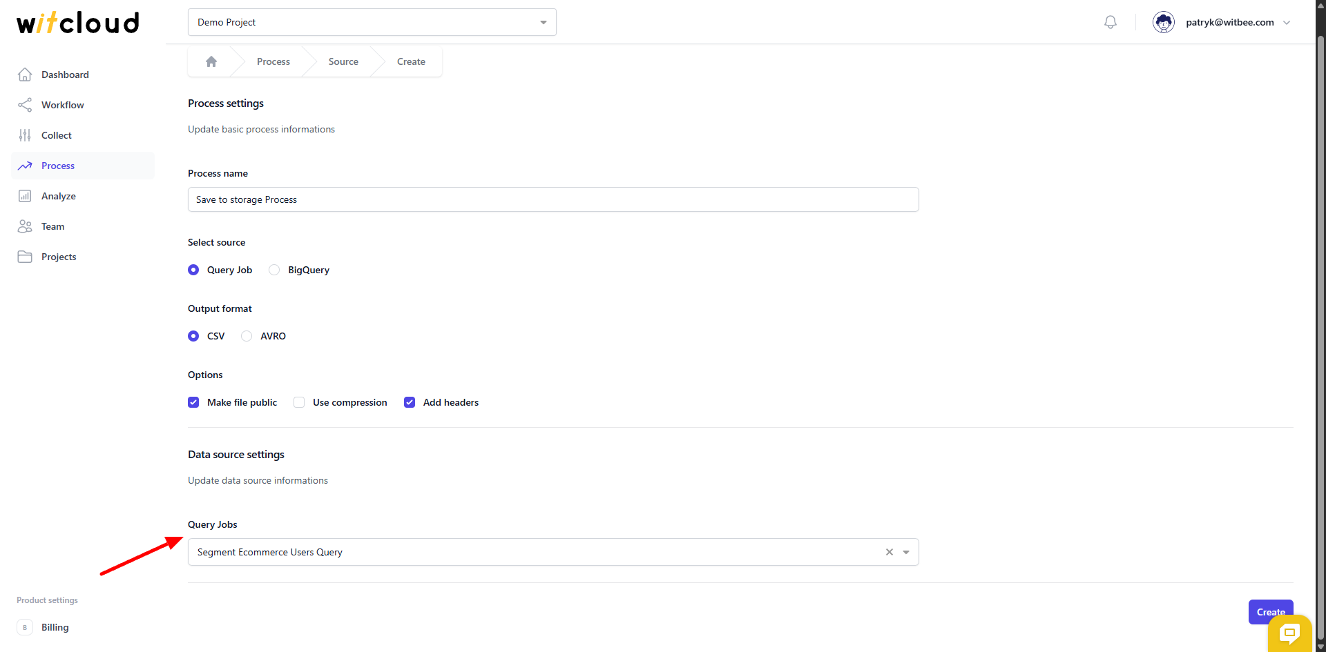Select BigQuery as the source
Viewport: 1326px width, 652px height.
[x=273, y=270]
